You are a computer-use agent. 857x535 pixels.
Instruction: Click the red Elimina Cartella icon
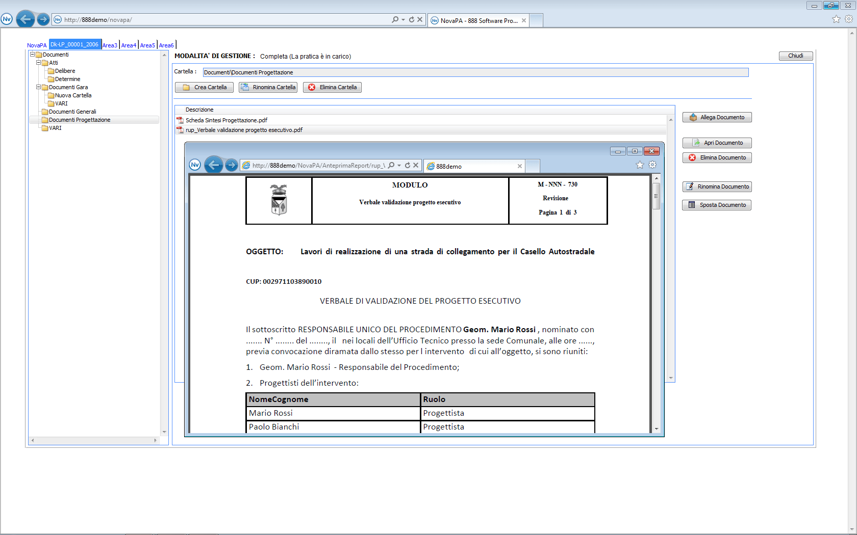click(x=312, y=87)
